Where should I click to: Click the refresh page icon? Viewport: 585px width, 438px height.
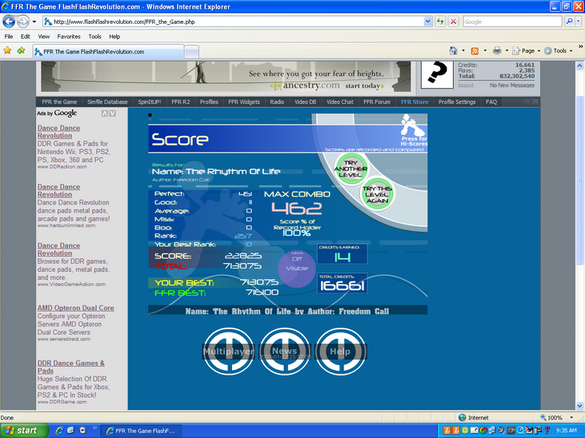(x=441, y=22)
